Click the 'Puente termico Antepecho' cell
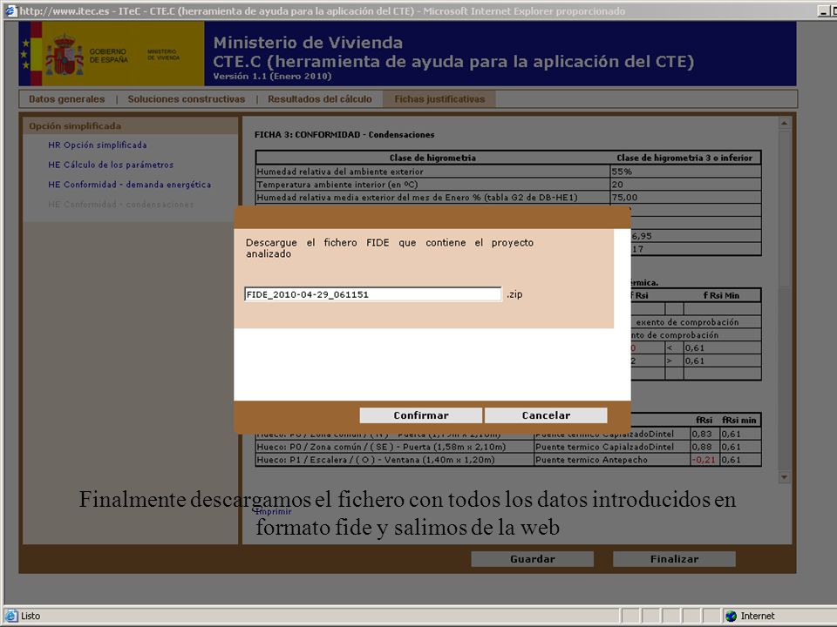This screenshot has width=837, height=627. 612,460
